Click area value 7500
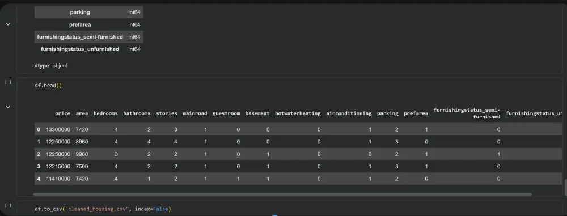The image size is (567, 216). click(x=82, y=167)
